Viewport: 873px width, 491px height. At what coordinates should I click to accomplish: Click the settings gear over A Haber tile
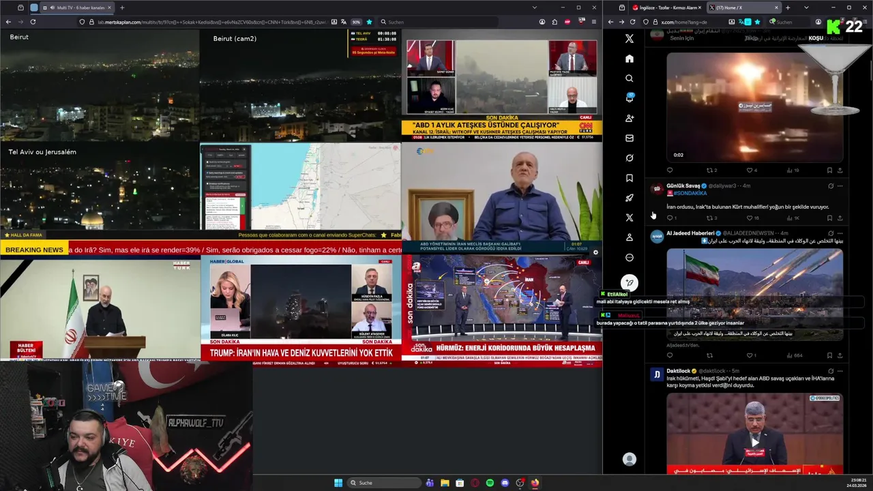tap(595, 252)
